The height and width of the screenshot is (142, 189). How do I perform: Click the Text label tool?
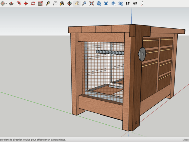pyautogui.click(x=55, y=3)
